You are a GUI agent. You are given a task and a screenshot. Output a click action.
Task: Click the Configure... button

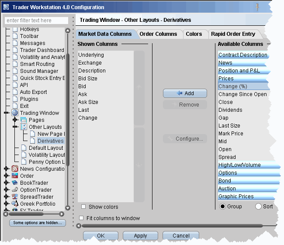(x=185, y=139)
